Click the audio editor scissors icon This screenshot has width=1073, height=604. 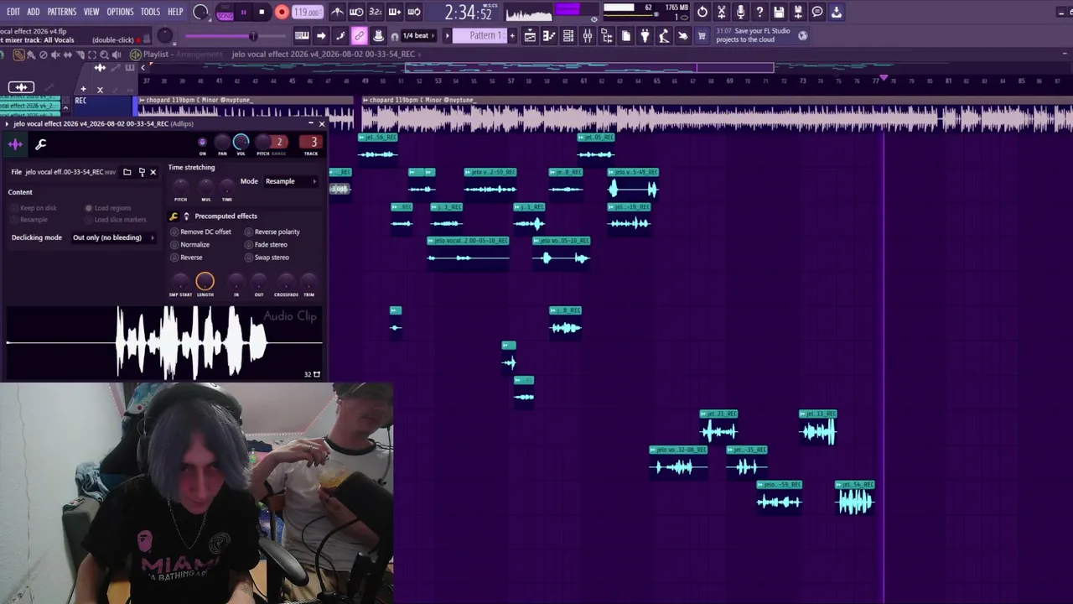pos(721,12)
